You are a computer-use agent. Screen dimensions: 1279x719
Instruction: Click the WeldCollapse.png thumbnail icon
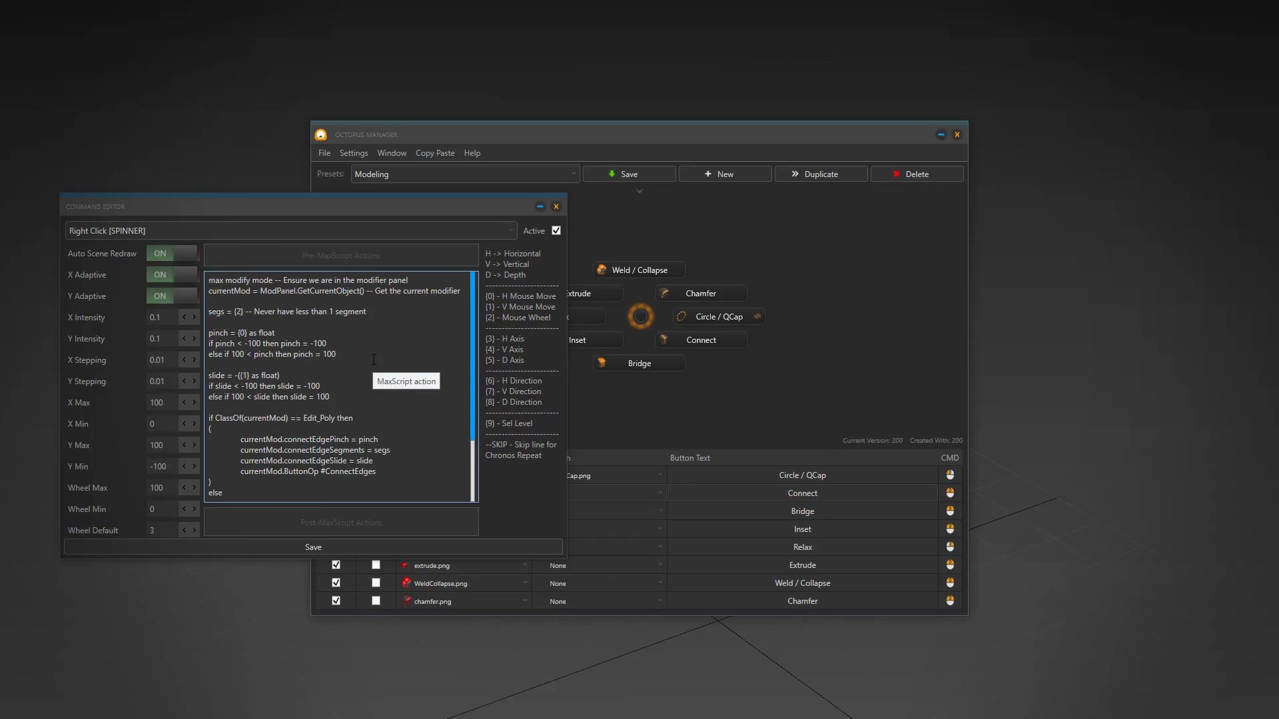(x=406, y=583)
